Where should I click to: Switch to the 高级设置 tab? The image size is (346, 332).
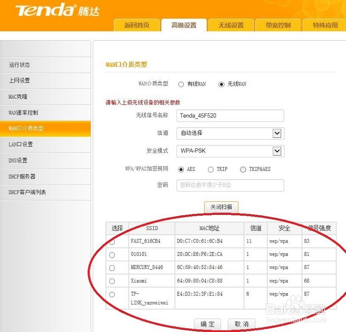(184, 25)
